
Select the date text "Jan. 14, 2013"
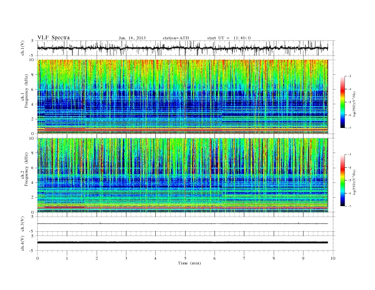pyautogui.click(x=132, y=38)
